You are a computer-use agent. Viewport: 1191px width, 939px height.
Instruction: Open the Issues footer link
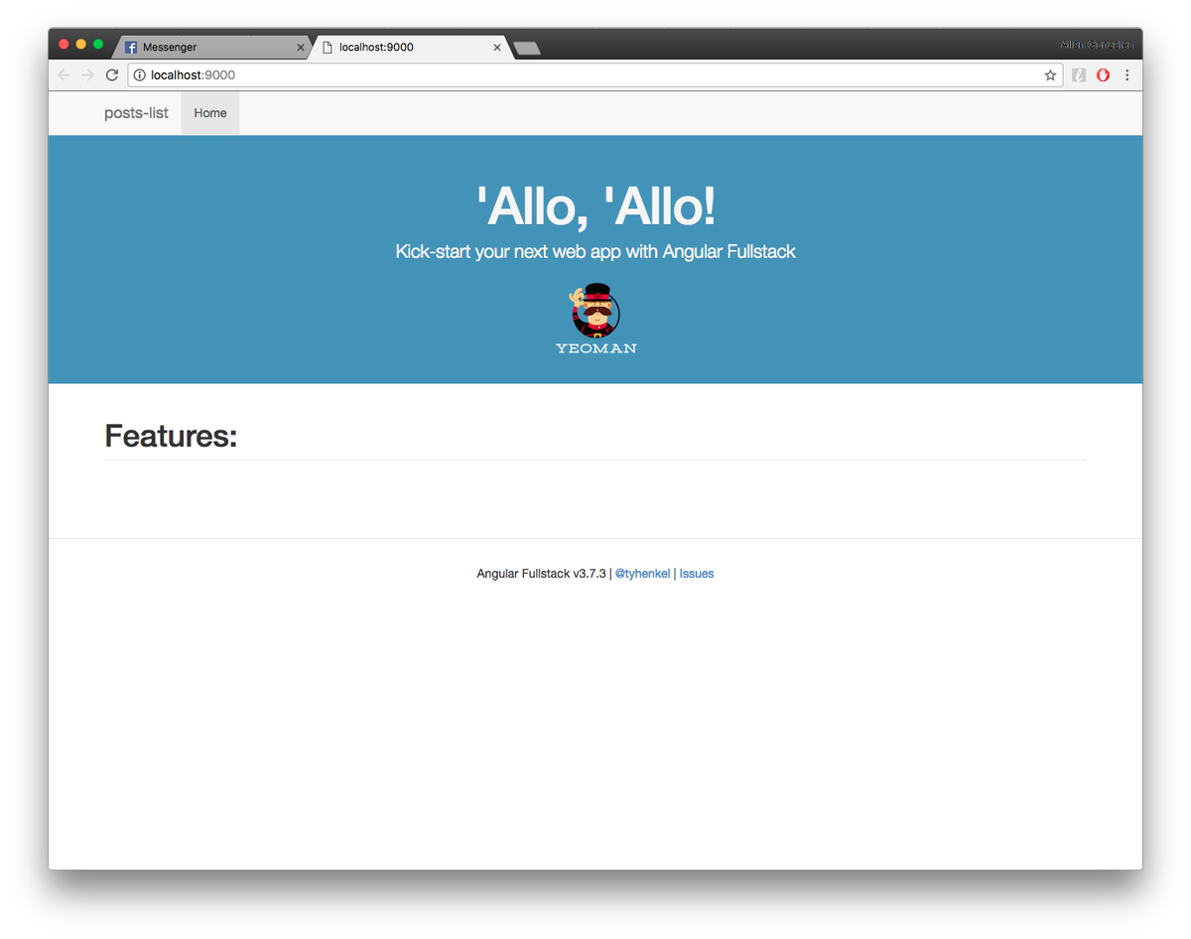pyautogui.click(x=697, y=574)
